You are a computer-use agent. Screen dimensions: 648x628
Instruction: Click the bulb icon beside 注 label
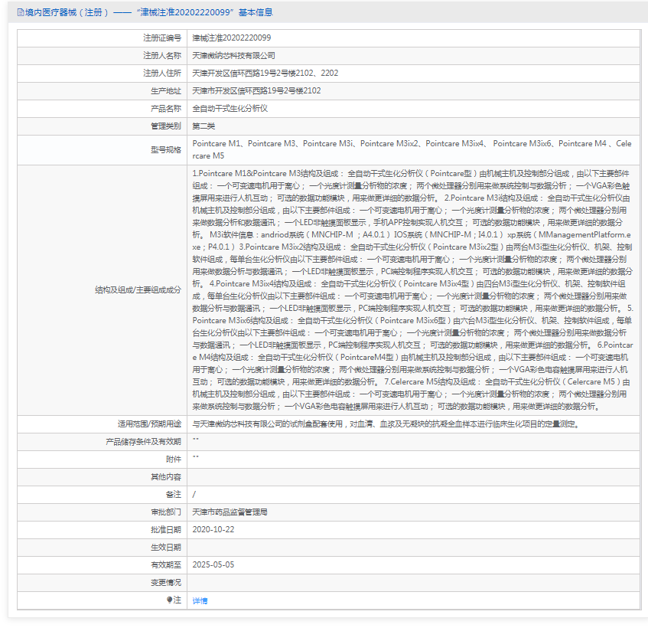(x=169, y=600)
